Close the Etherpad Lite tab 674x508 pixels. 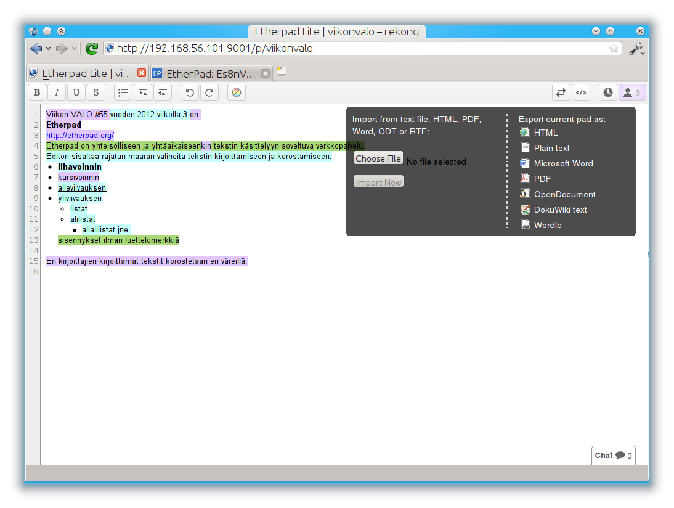click(142, 73)
